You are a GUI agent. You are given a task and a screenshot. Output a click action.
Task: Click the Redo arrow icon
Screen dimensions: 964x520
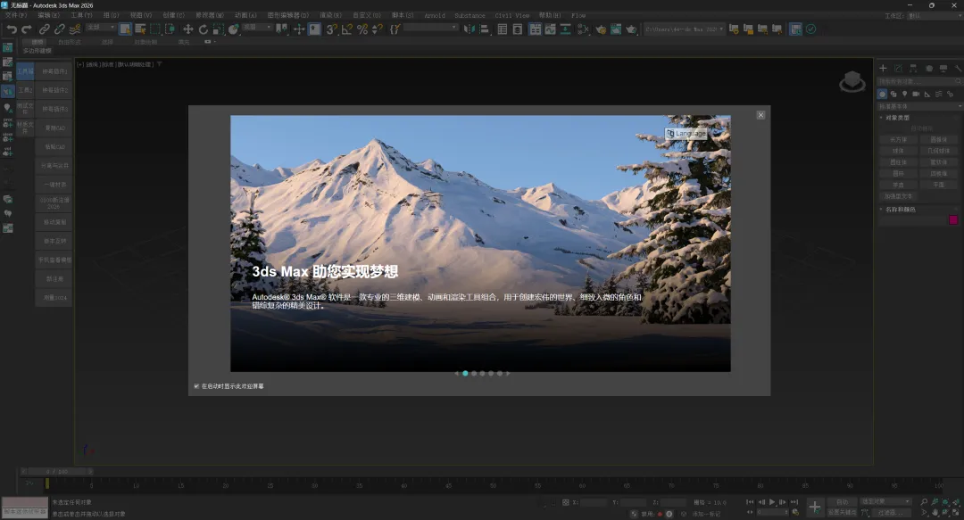(x=27, y=29)
